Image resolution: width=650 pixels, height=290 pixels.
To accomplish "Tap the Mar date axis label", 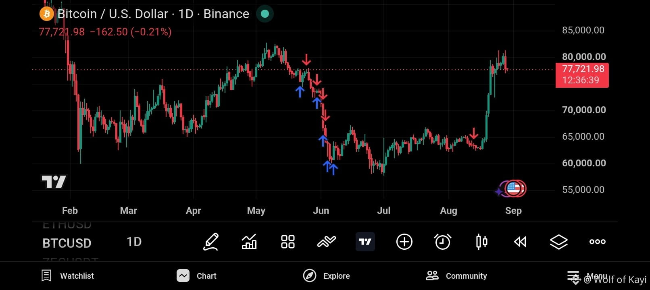I will 129,211.
